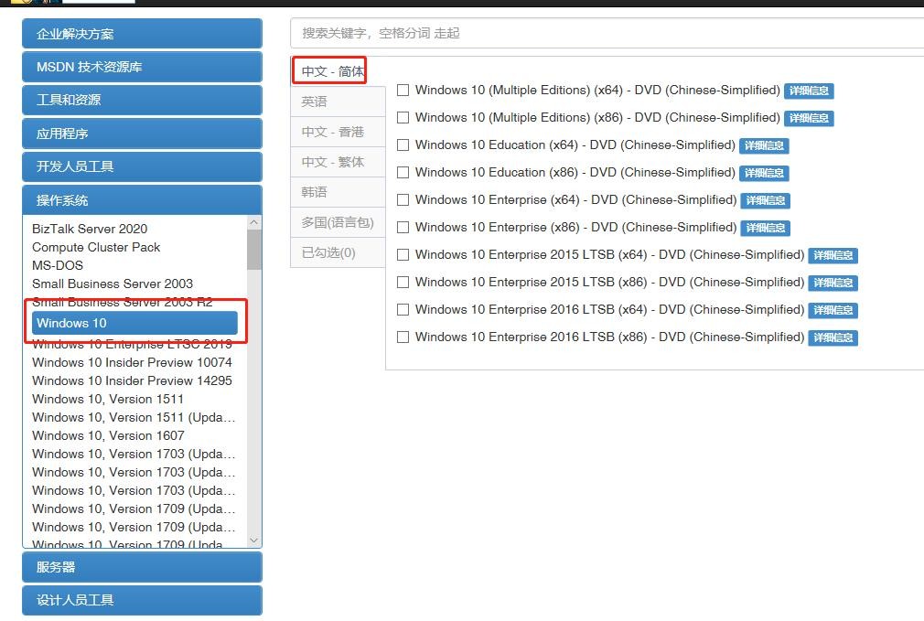The height and width of the screenshot is (621, 924).
Task: View 详细信息 for Enterprise 2015 LTSB x64
Action: (833, 255)
